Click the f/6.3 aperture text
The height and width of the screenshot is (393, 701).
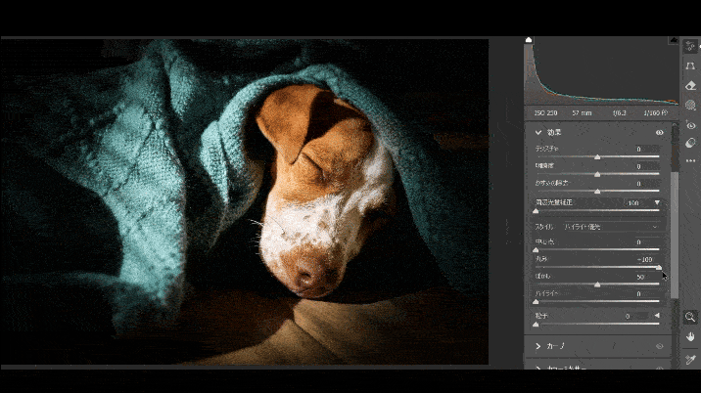(x=619, y=113)
